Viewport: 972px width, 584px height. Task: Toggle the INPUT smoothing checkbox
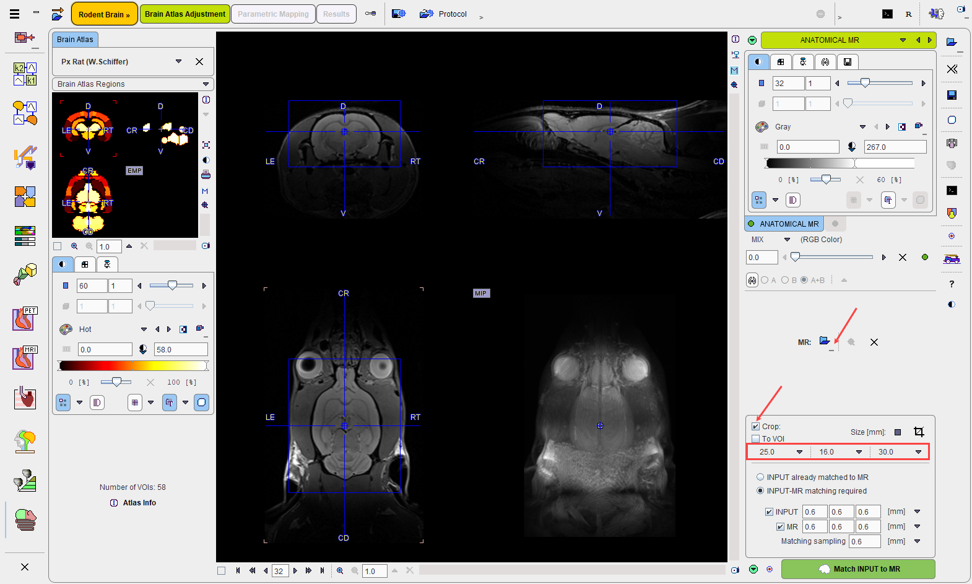[769, 512]
